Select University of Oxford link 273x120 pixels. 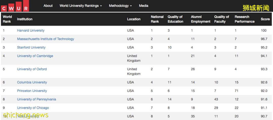point(32,69)
